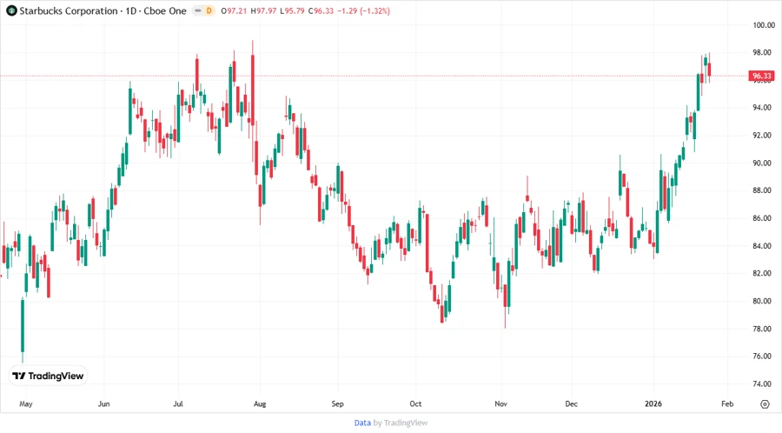
Task: Click the open value O97.21
Action: coord(234,10)
